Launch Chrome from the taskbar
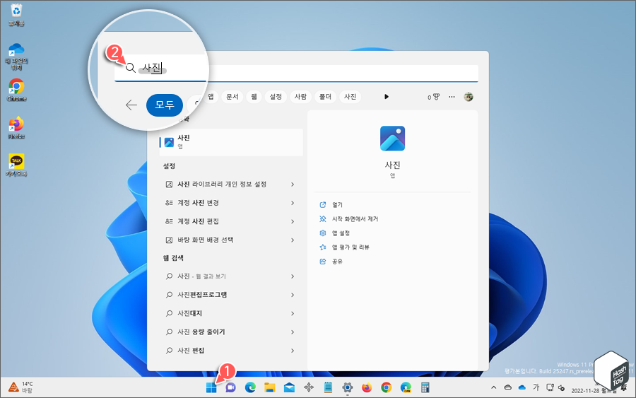Screen dimensions: 636x398 coord(386,388)
